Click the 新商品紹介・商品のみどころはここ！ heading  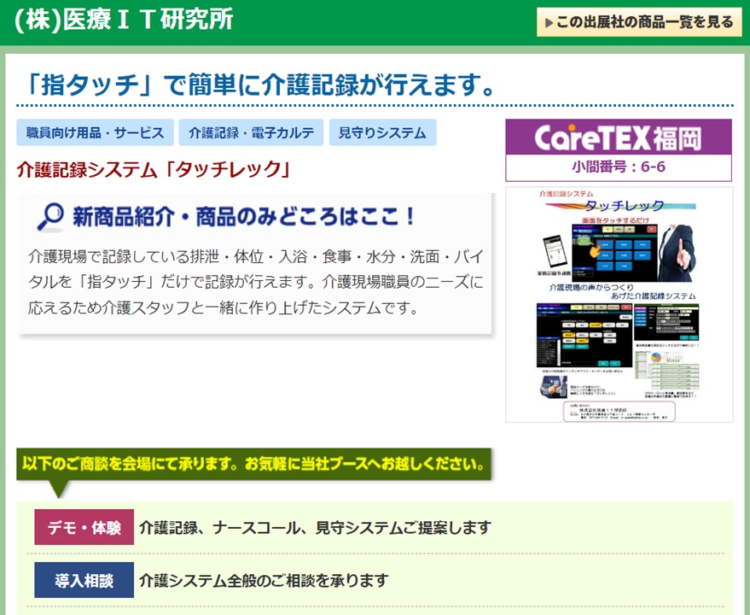click(x=244, y=217)
